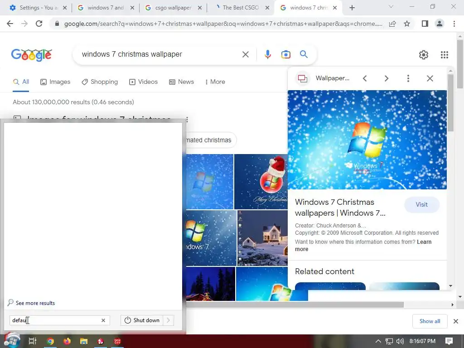Open new browser tab
Screen dimensions: 464x348
click(352, 8)
